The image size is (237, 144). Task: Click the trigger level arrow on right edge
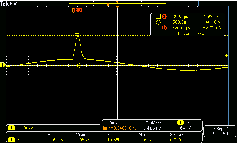click(x=227, y=55)
